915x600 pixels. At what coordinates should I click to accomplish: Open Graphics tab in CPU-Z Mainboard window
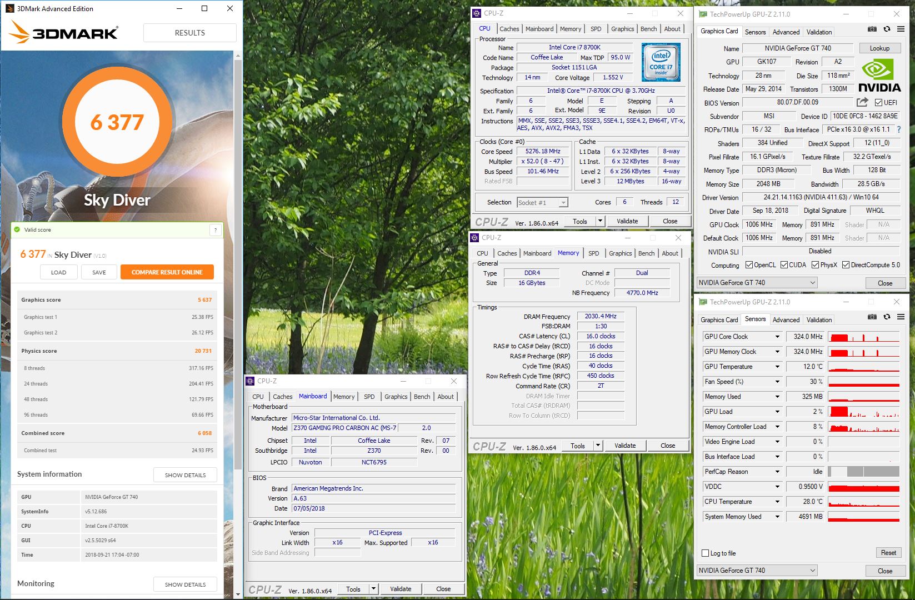(x=396, y=397)
